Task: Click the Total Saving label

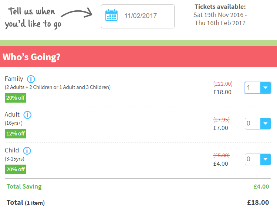Action: pyautogui.click(x=24, y=186)
